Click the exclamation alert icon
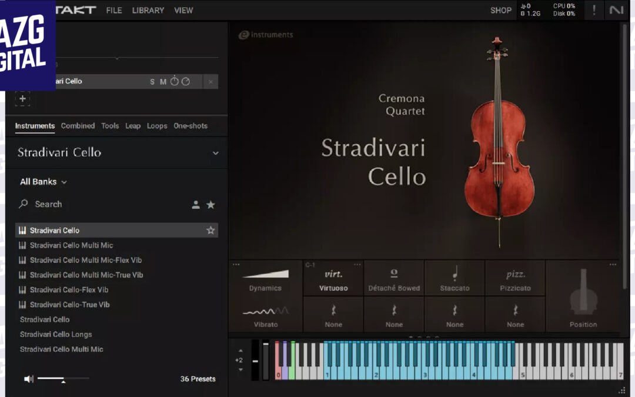The width and height of the screenshot is (635, 397). click(594, 10)
